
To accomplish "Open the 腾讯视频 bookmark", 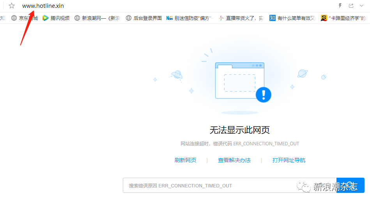I will pos(56,18).
